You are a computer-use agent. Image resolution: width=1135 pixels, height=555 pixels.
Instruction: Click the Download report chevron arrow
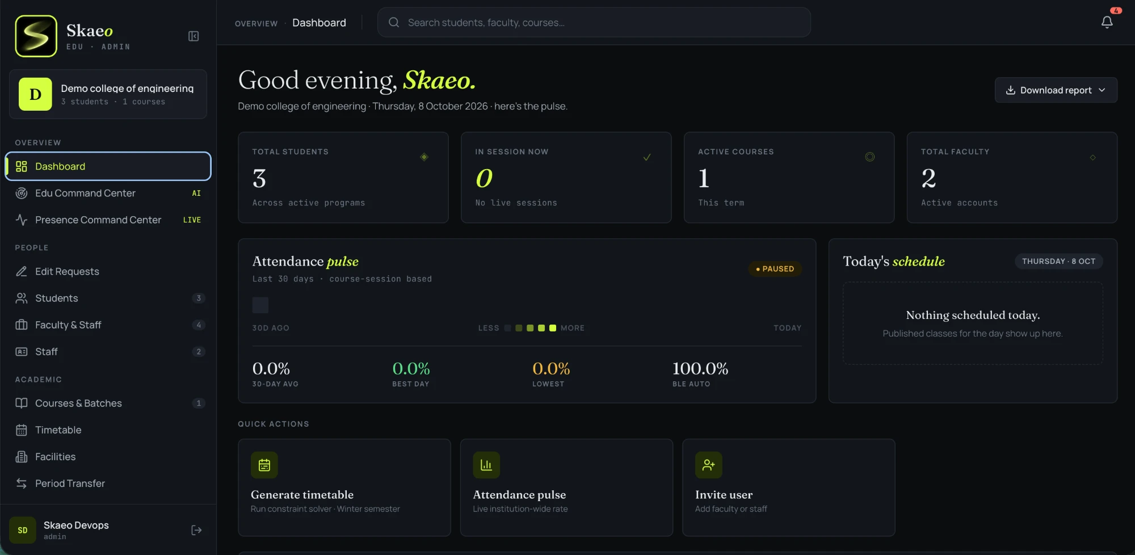pyautogui.click(x=1102, y=90)
